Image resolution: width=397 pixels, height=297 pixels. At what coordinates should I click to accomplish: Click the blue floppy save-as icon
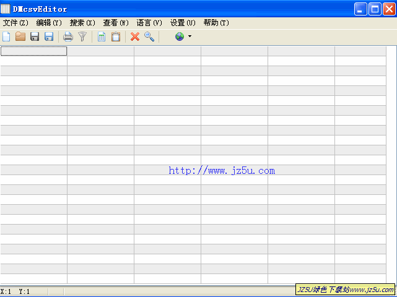pos(49,37)
